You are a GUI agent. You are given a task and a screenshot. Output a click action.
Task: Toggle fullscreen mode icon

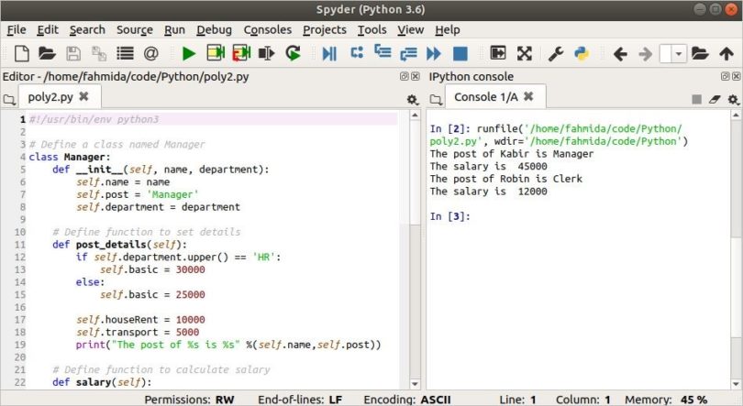(524, 53)
